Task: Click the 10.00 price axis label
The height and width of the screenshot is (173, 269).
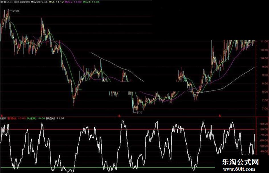Action: tap(264, 58)
